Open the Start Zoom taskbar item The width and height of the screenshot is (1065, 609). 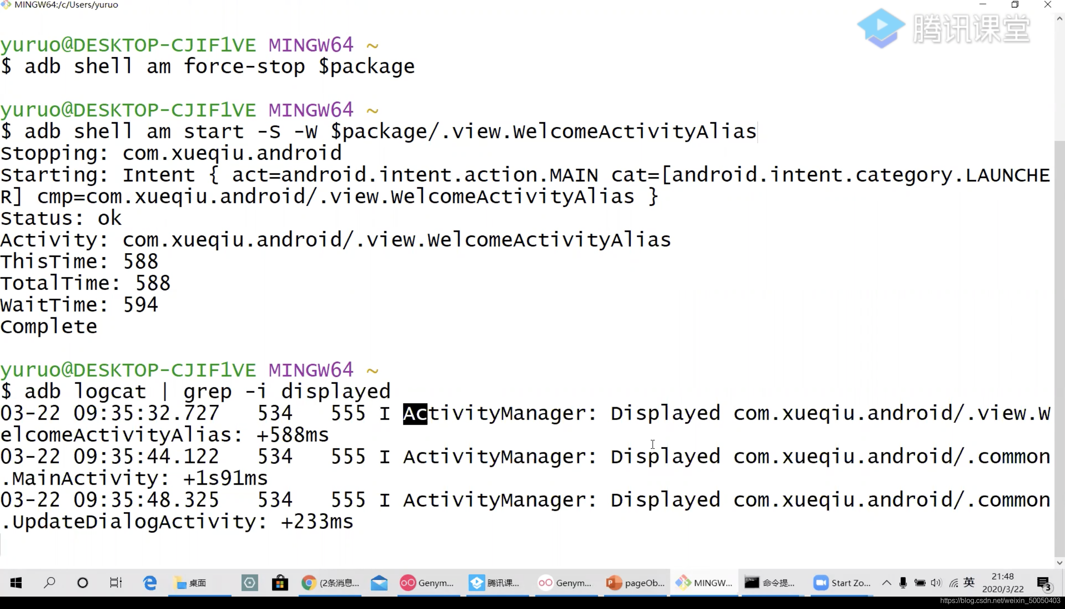842,583
